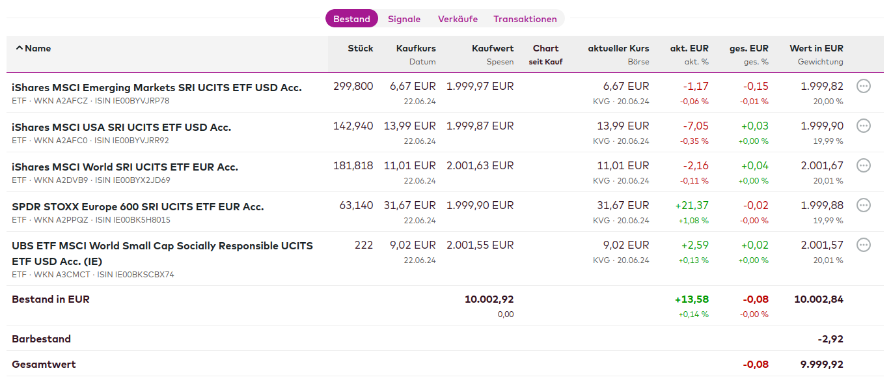The width and height of the screenshot is (891, 388).
Task: Open options menu for SPDR STOXX Europe row
Action: pyautogui.click(x=863, y=205)
